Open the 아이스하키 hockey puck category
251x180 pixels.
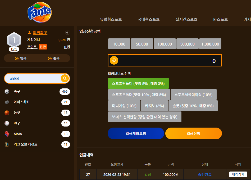pos(37,102)
